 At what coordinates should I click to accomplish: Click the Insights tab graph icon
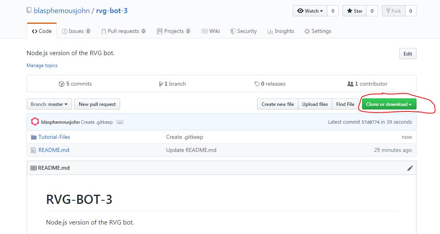pyautogui.click(x=270, y=31)
